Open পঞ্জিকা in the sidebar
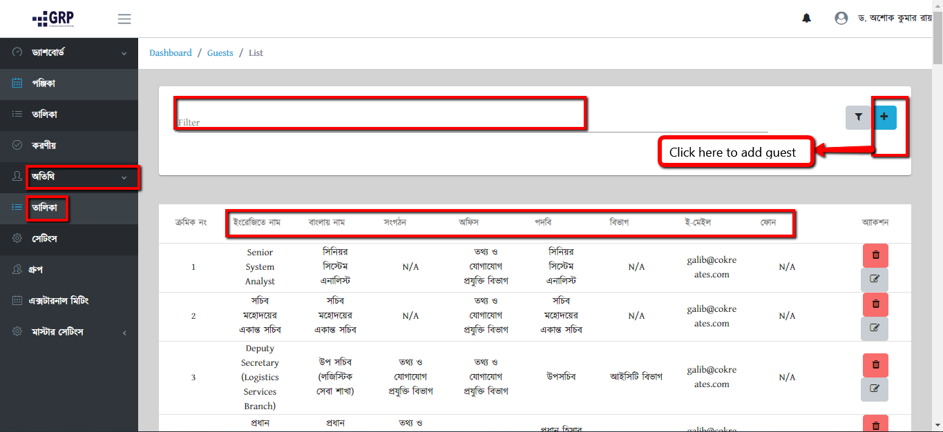Viewport: 943px width, 432px height. pyautogui.click(x=69, y=84)
